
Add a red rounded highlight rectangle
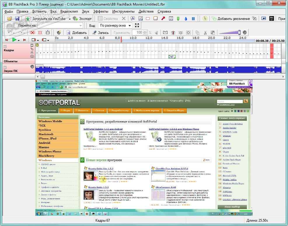[148, 18]
